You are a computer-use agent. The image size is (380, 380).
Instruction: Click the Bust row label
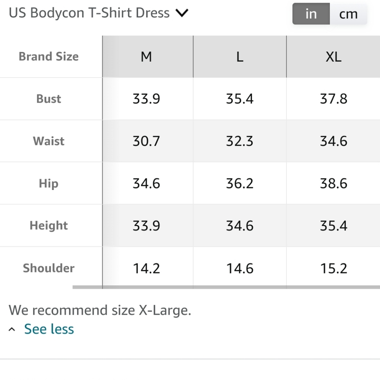pos(49,99)
